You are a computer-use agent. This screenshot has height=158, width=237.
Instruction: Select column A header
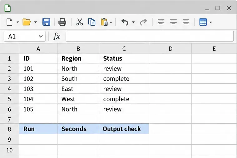click(x=38, y=48)
